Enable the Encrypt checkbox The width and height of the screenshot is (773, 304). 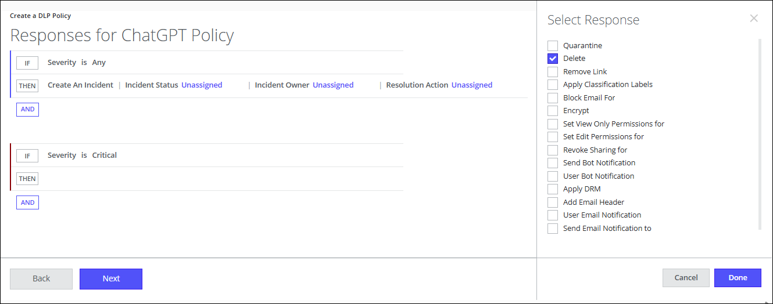(x=553, y=111)
